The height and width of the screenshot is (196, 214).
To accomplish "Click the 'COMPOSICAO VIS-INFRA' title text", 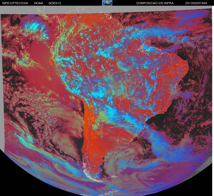I will click(155, 3).
